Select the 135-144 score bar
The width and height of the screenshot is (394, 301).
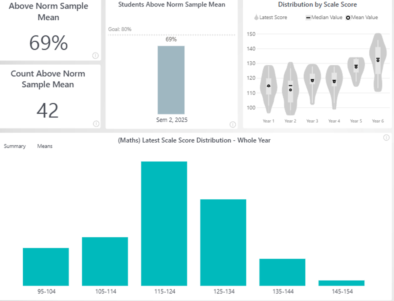pyautogui.click(x=282, y=272)
